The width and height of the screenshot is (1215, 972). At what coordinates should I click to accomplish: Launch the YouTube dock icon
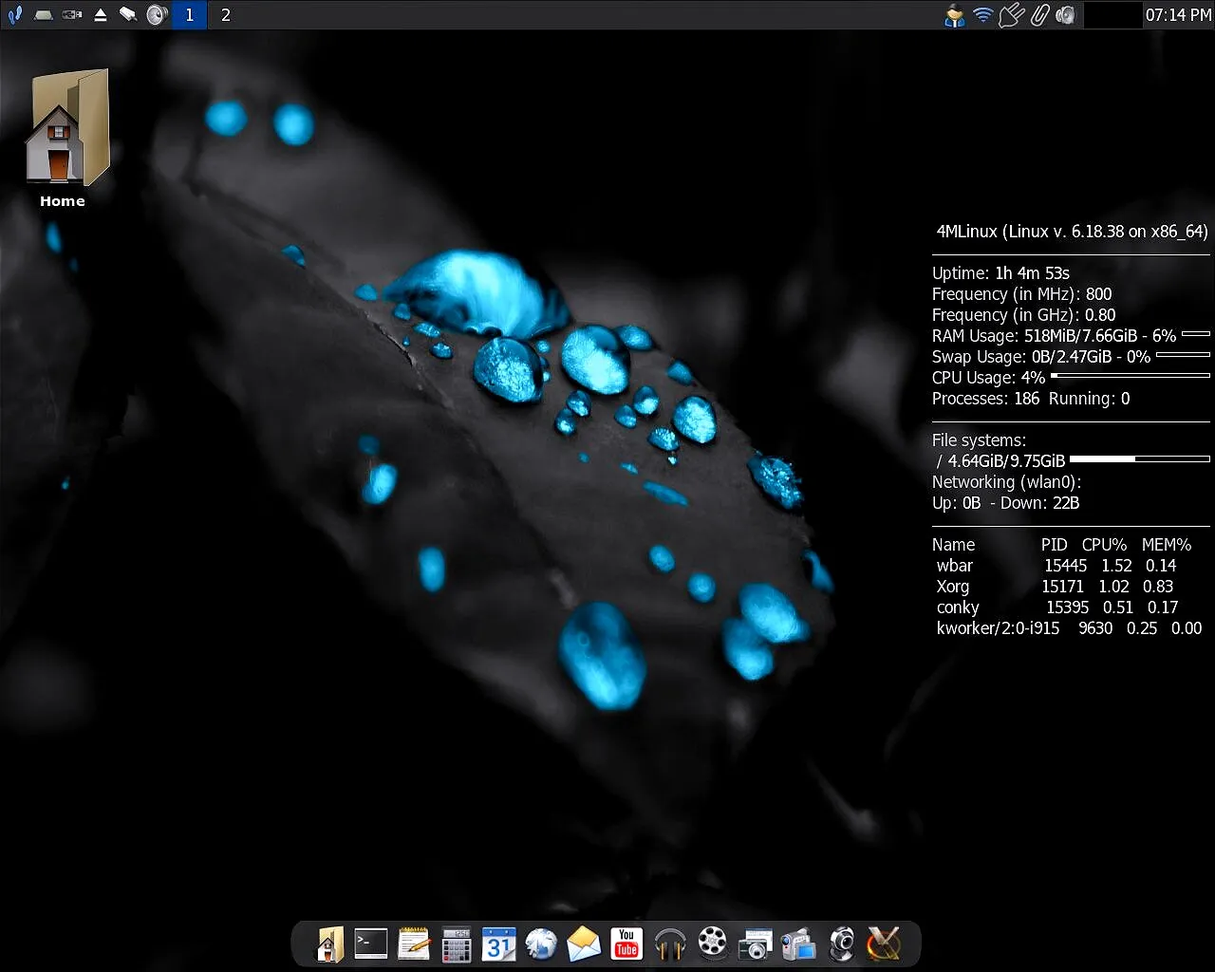(626, 944)
